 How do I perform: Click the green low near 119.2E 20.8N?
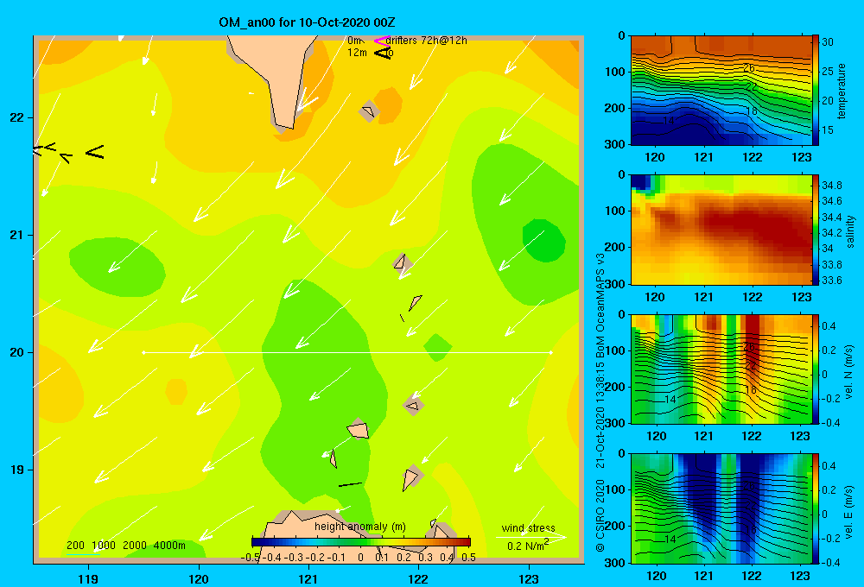[x=117, y=267]
